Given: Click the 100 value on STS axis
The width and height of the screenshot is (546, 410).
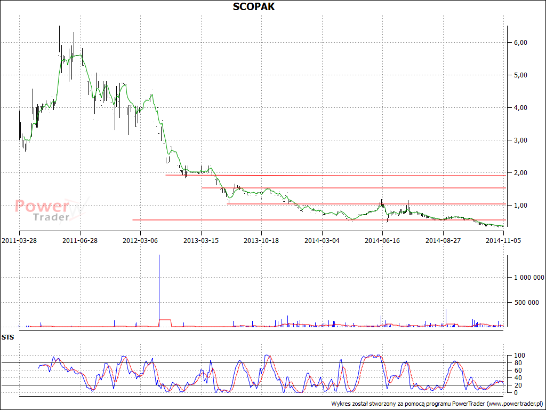Looking at the screenshot, I should click(x=519, y=356).
